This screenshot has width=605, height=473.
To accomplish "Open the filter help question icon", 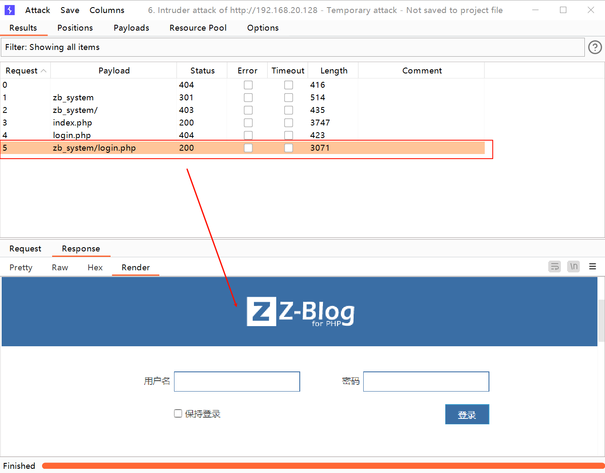I will (x=594, y=47).
